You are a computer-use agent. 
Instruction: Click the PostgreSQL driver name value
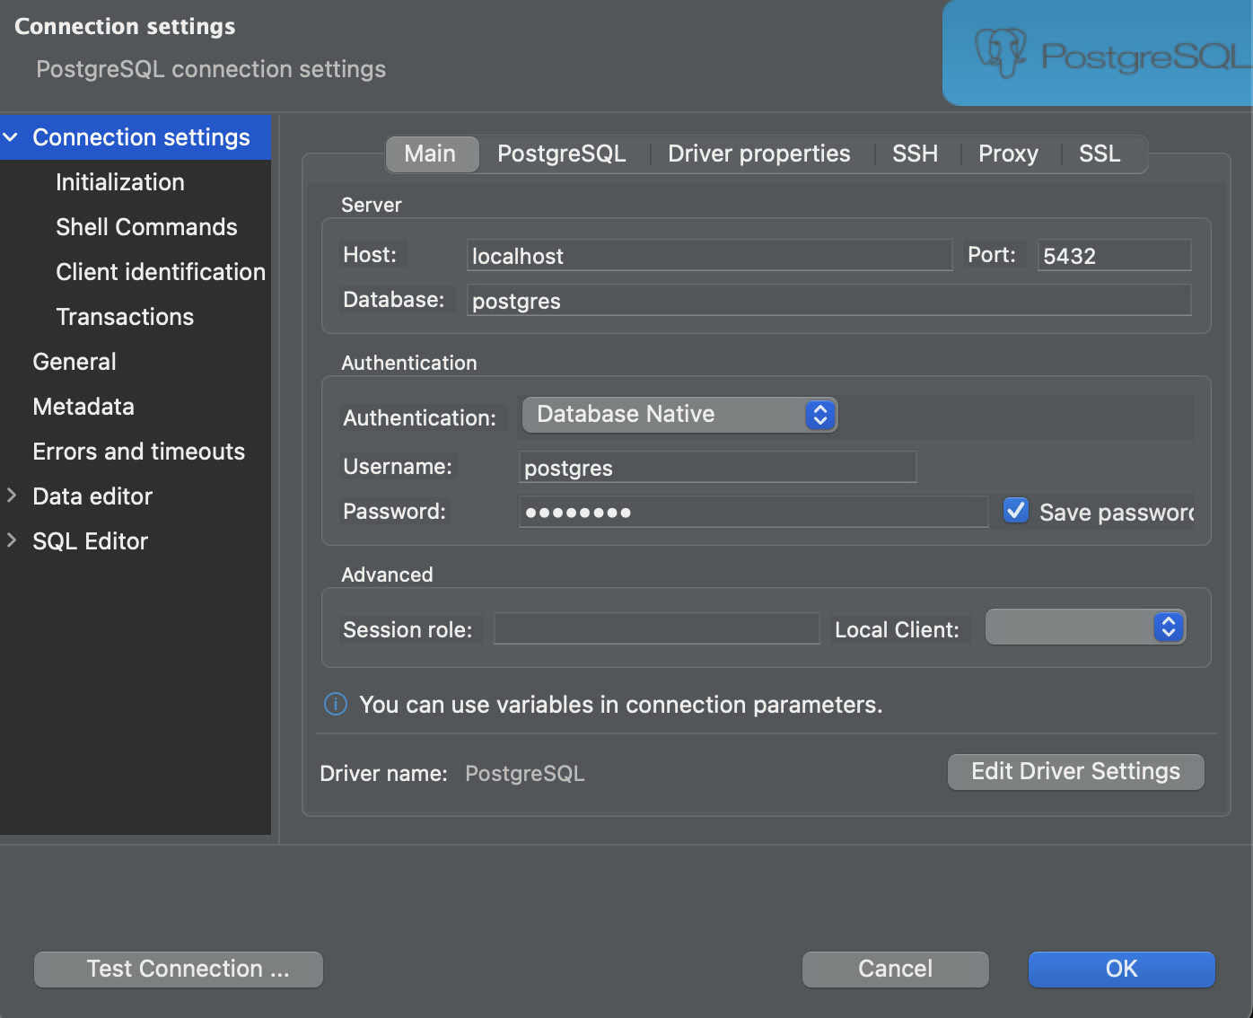click(525, 774)
